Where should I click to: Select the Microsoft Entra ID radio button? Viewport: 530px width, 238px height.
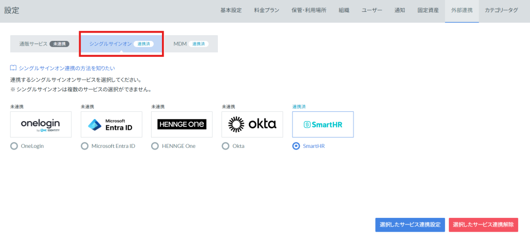coord(84,146)
